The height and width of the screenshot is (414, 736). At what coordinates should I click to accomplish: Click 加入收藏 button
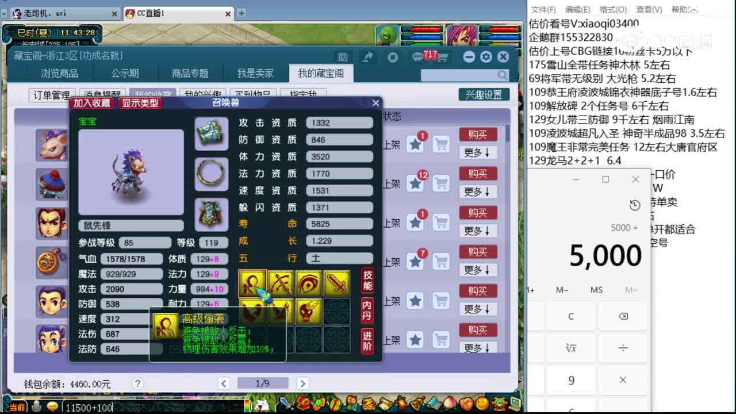[92, 103]
